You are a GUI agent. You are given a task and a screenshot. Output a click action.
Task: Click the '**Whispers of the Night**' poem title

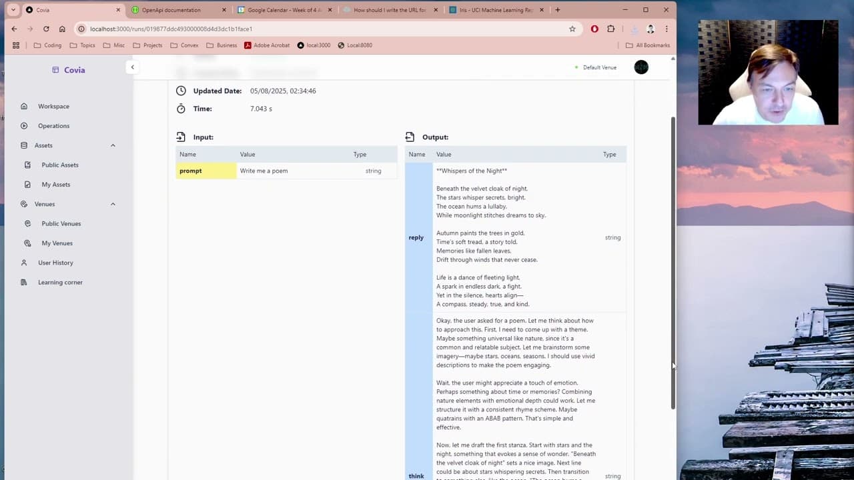(472, 171)
